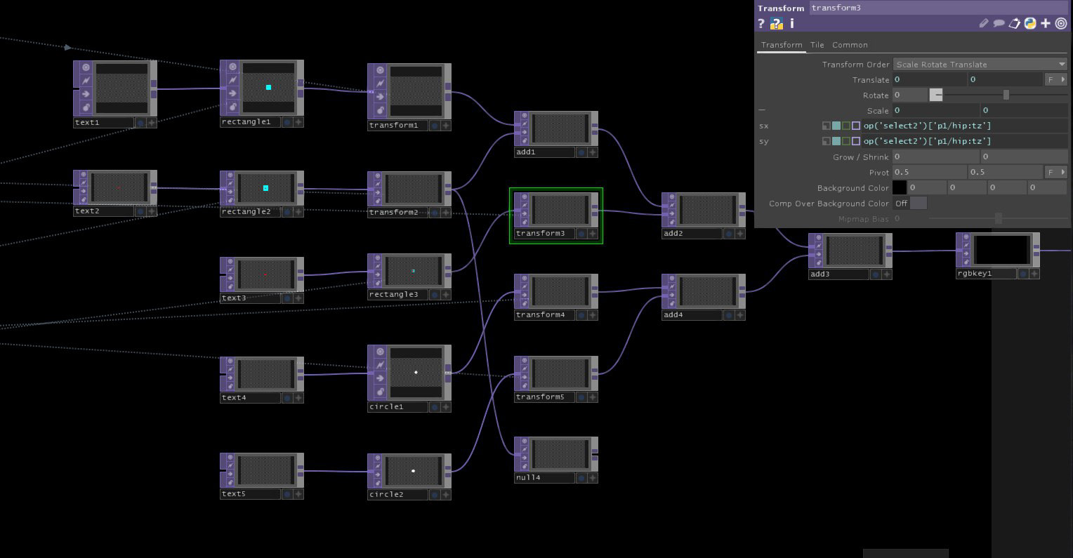Enable display flag on text1 node

pos(140,123)
